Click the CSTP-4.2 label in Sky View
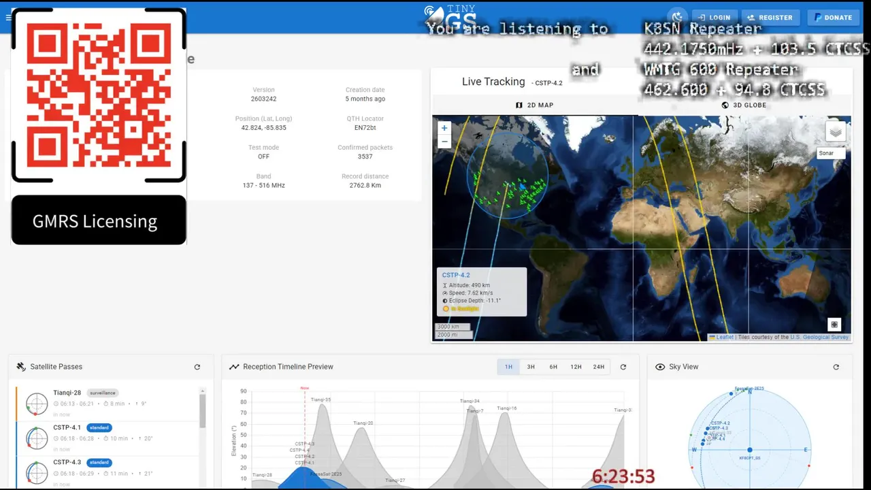Screen dimensions: 871x490 [x=721, y=423]
